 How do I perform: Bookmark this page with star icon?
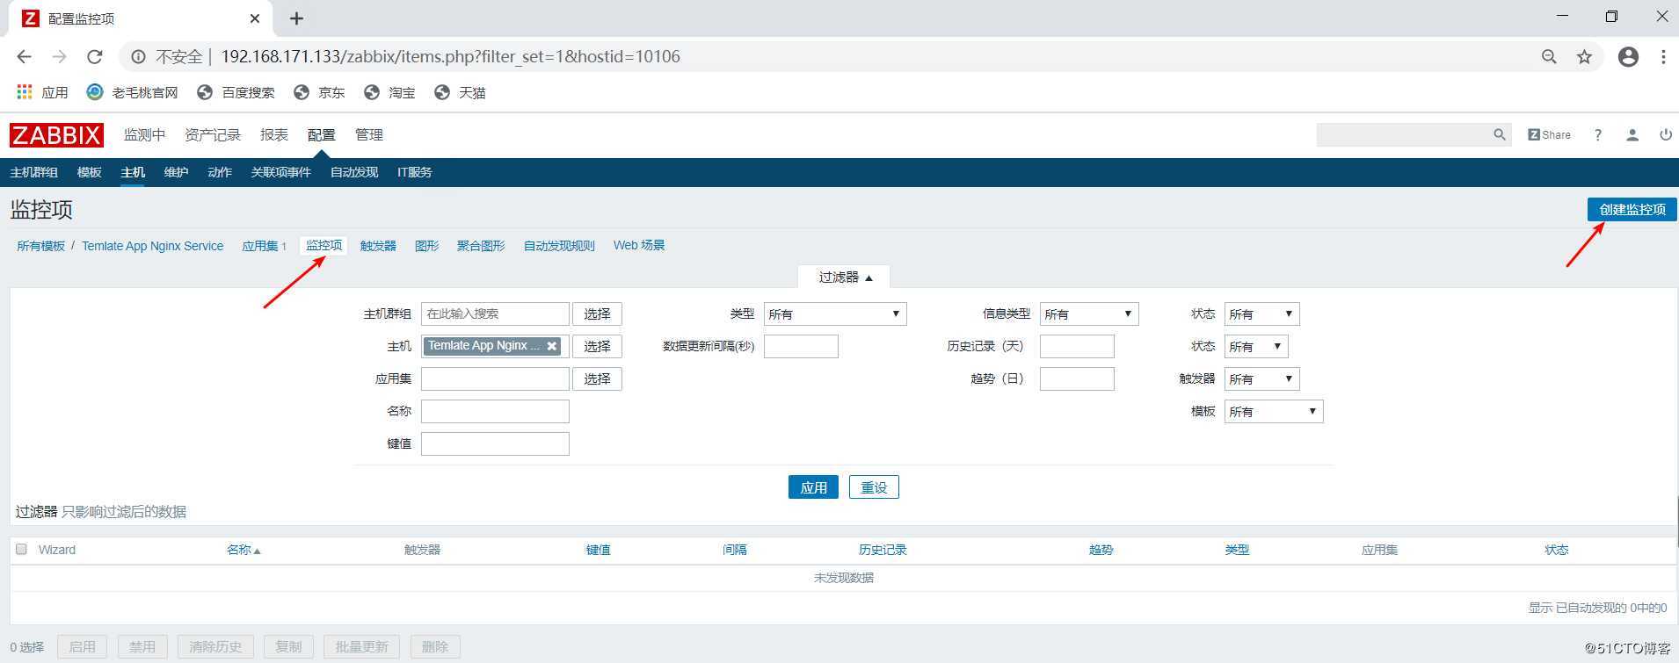tap(1584, 57)
